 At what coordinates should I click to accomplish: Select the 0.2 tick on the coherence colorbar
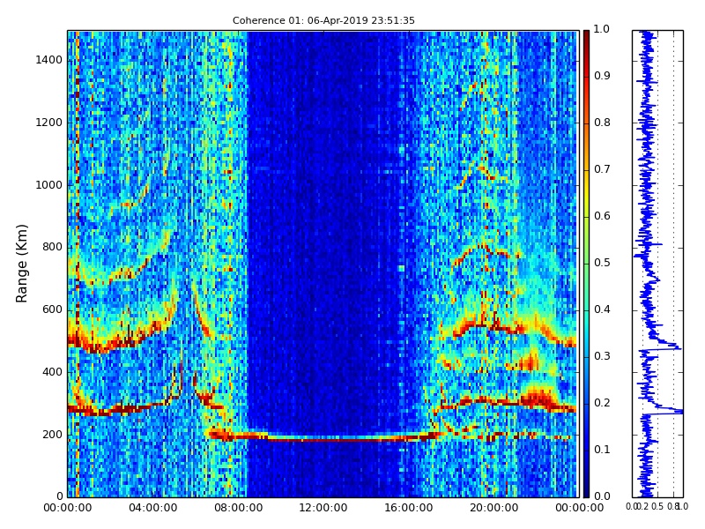(x=602, y=403)
